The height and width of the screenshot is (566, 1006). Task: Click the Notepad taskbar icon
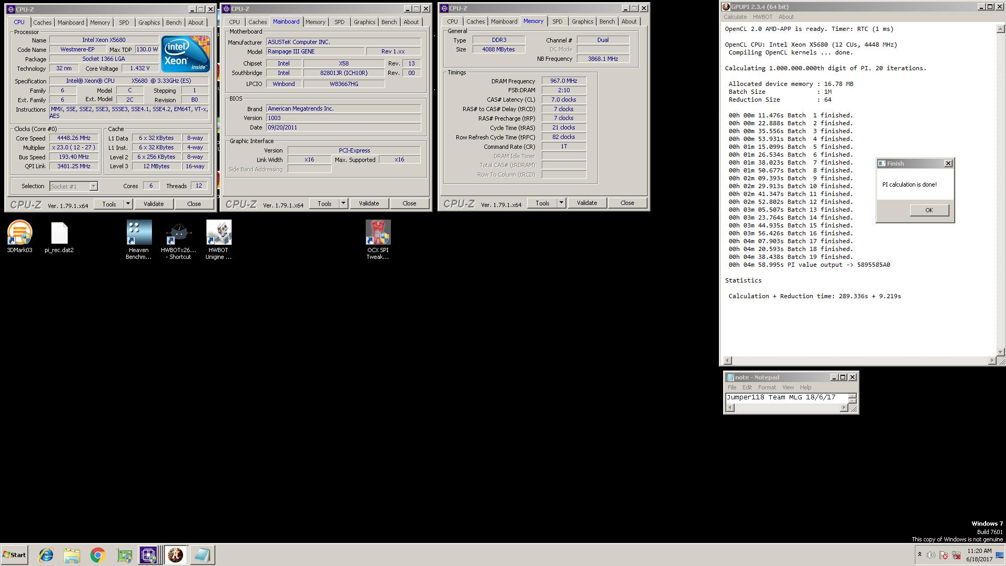(x=202, y=555)
